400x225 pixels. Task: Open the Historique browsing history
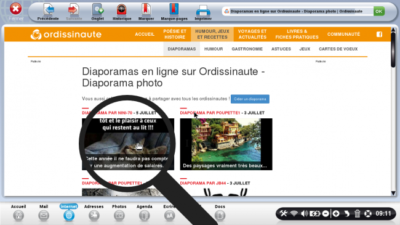coord(122,12)
